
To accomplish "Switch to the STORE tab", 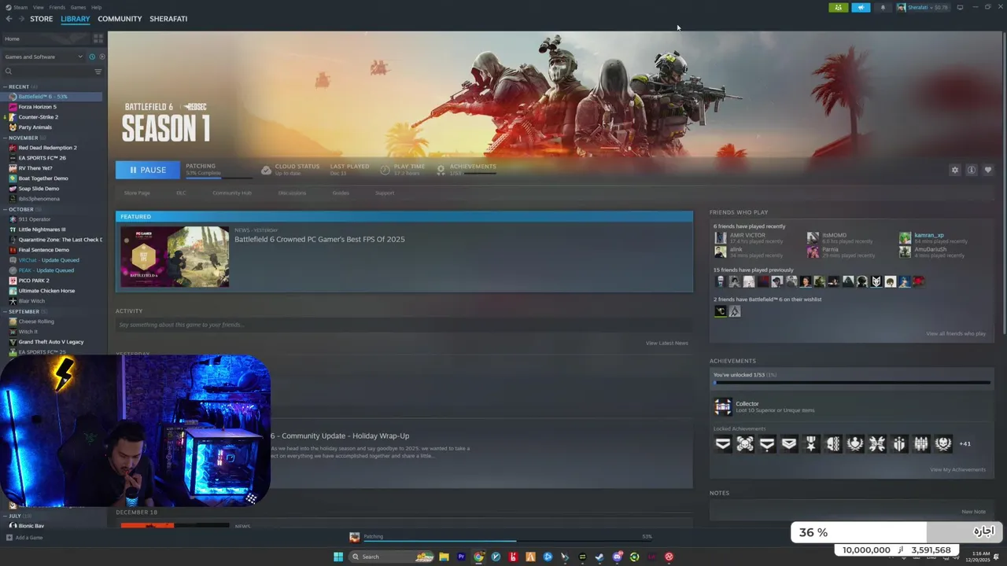I will (42, 19).
